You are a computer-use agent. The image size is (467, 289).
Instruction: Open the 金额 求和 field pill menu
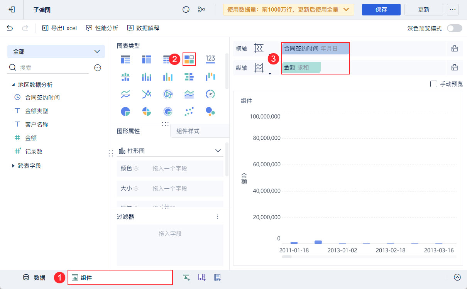pyautogui.click(x=301, y=68)
